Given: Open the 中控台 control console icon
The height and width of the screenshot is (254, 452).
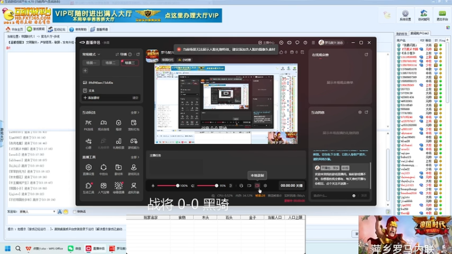Looking at the screenshot, I should [103, 170].
